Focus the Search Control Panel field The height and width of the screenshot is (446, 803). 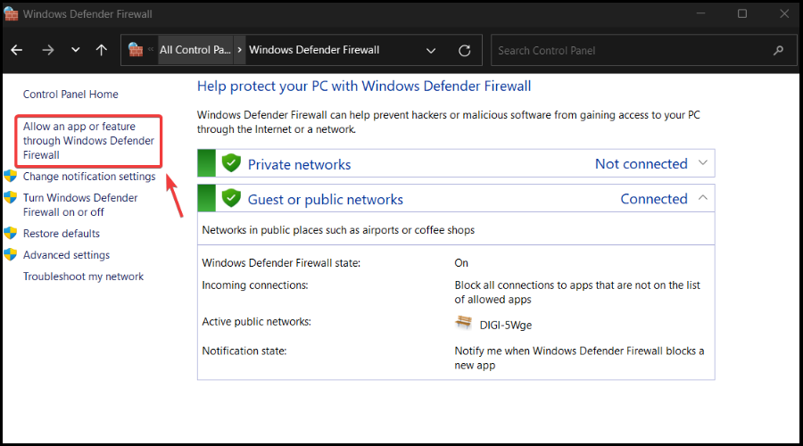[x=643, y=50]
